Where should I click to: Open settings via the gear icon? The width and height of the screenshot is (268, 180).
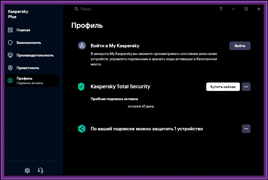(x=27, y=171)
